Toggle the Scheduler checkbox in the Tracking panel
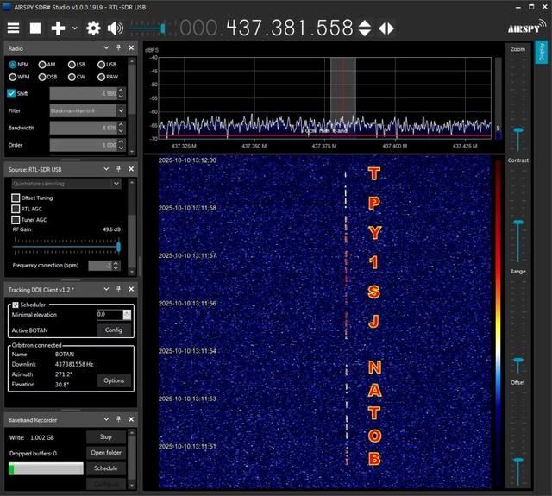The height and width of the screenshot is (496, 552). pos(15,305)
